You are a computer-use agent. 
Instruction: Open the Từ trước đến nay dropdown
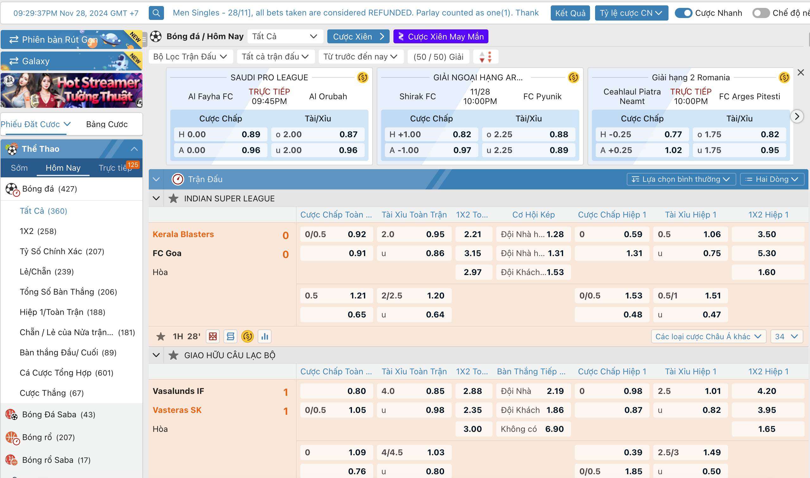[x=361, y=57]
